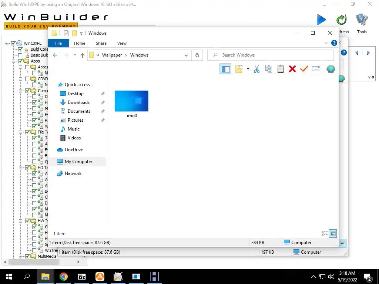Open OneDrive in navigation pane
Screen dimensions: 379x284
pyautogui.click(x=74, y=150)
